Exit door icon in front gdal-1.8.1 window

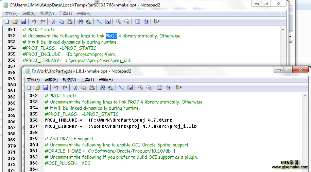[178, 88]
